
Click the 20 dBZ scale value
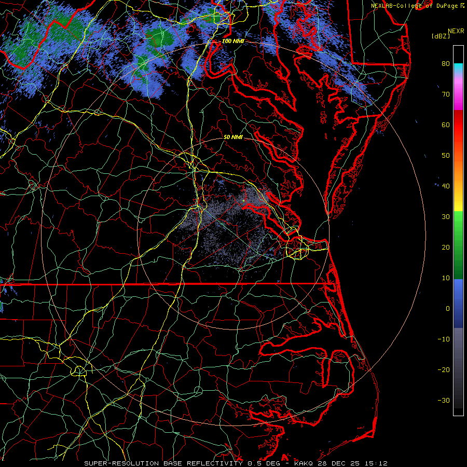(446, 247)
